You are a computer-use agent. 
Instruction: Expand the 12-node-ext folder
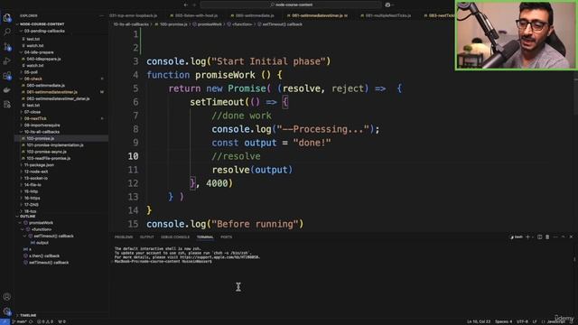click(x=36, y=172)
